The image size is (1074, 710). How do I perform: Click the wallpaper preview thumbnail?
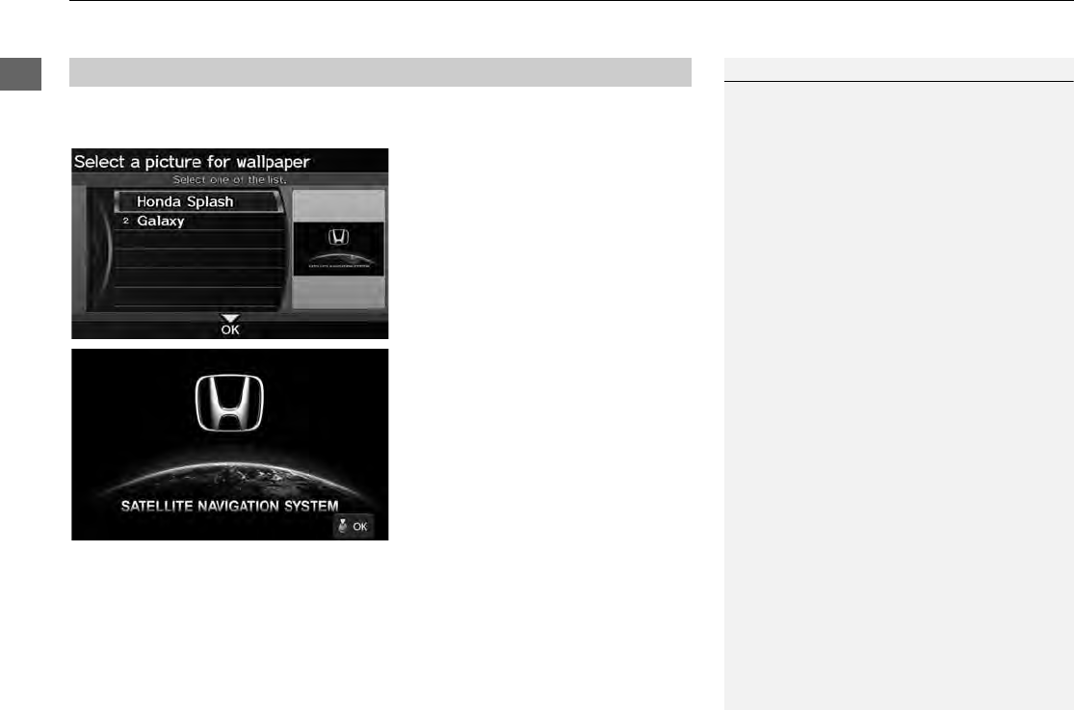point(339,249)
